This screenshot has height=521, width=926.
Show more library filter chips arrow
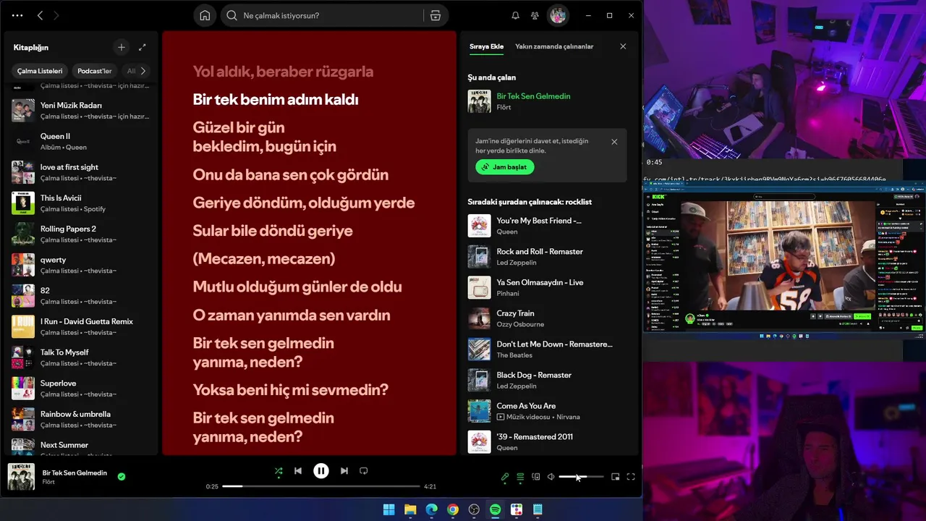tap(143, 71)
